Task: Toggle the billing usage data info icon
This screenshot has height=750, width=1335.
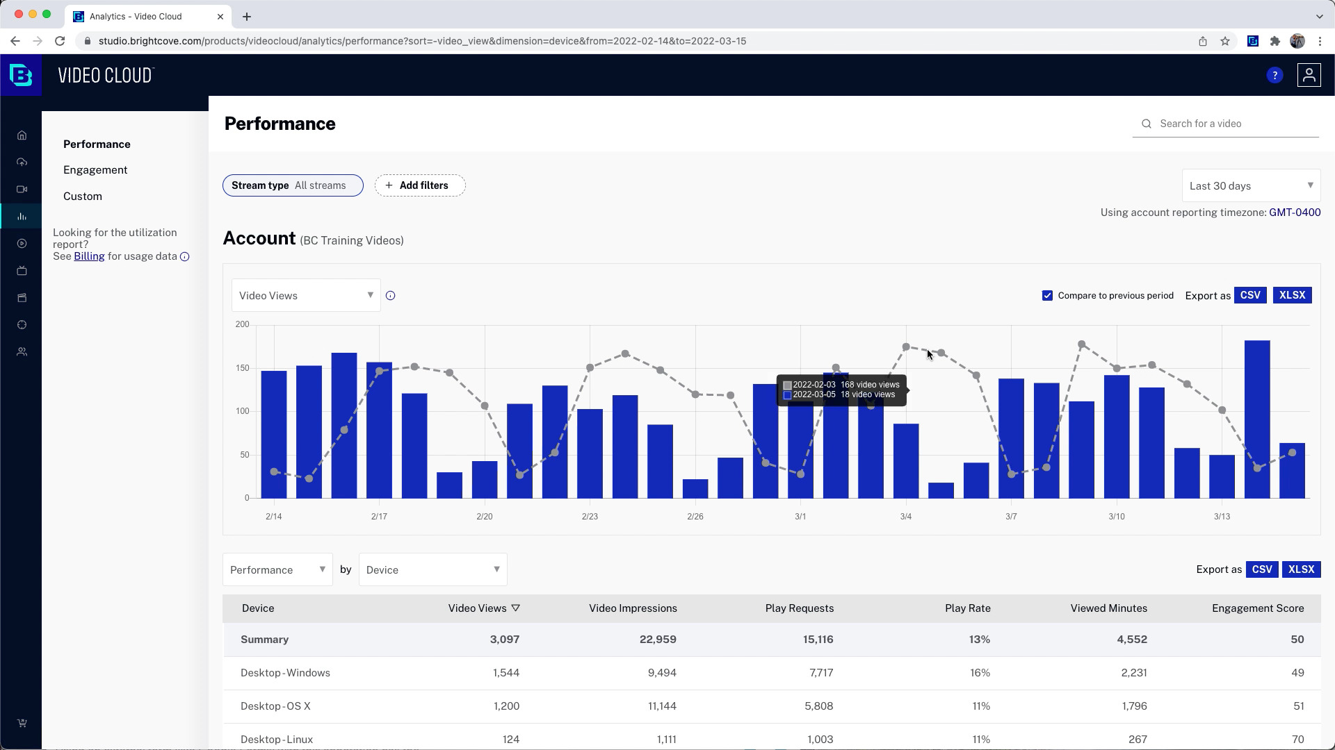Action: click(x=184, y=256)
